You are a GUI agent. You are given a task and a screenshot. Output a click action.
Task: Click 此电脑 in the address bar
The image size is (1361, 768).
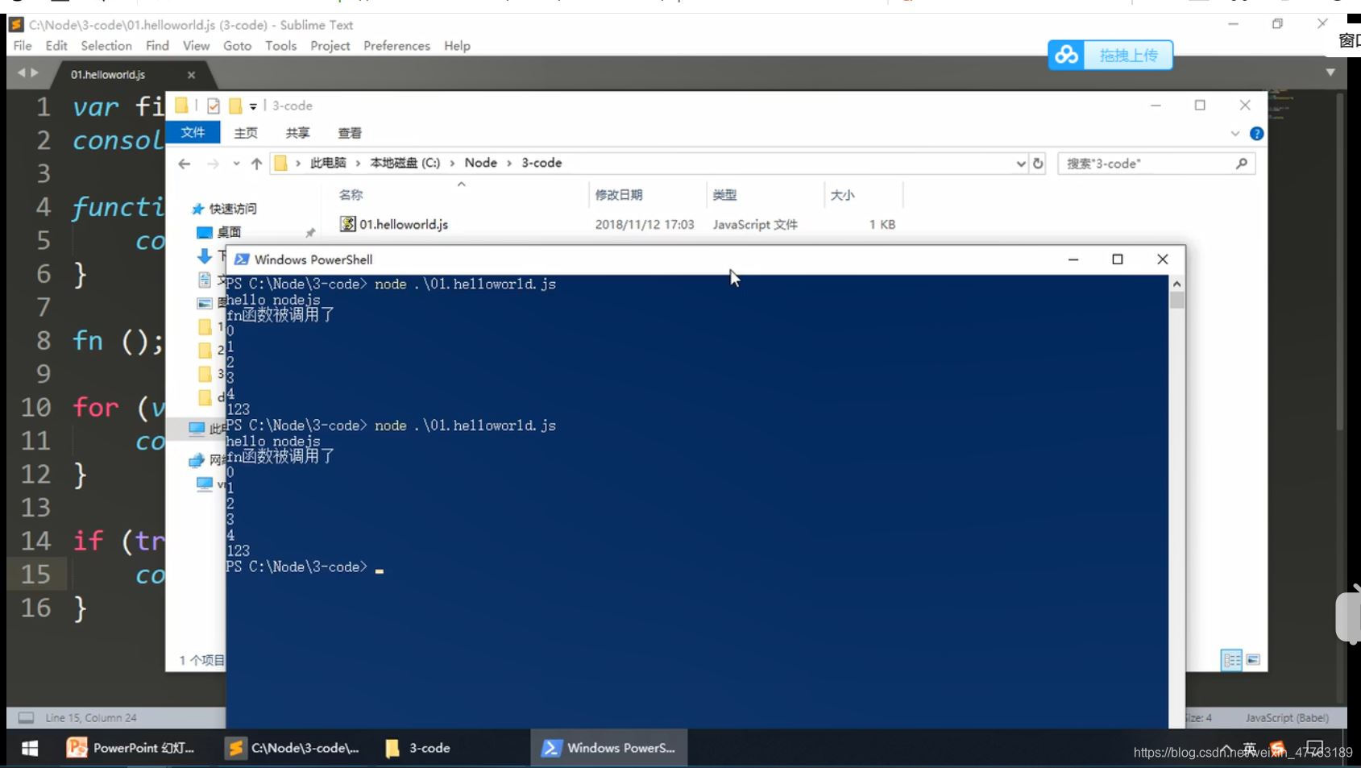point(328,163)
